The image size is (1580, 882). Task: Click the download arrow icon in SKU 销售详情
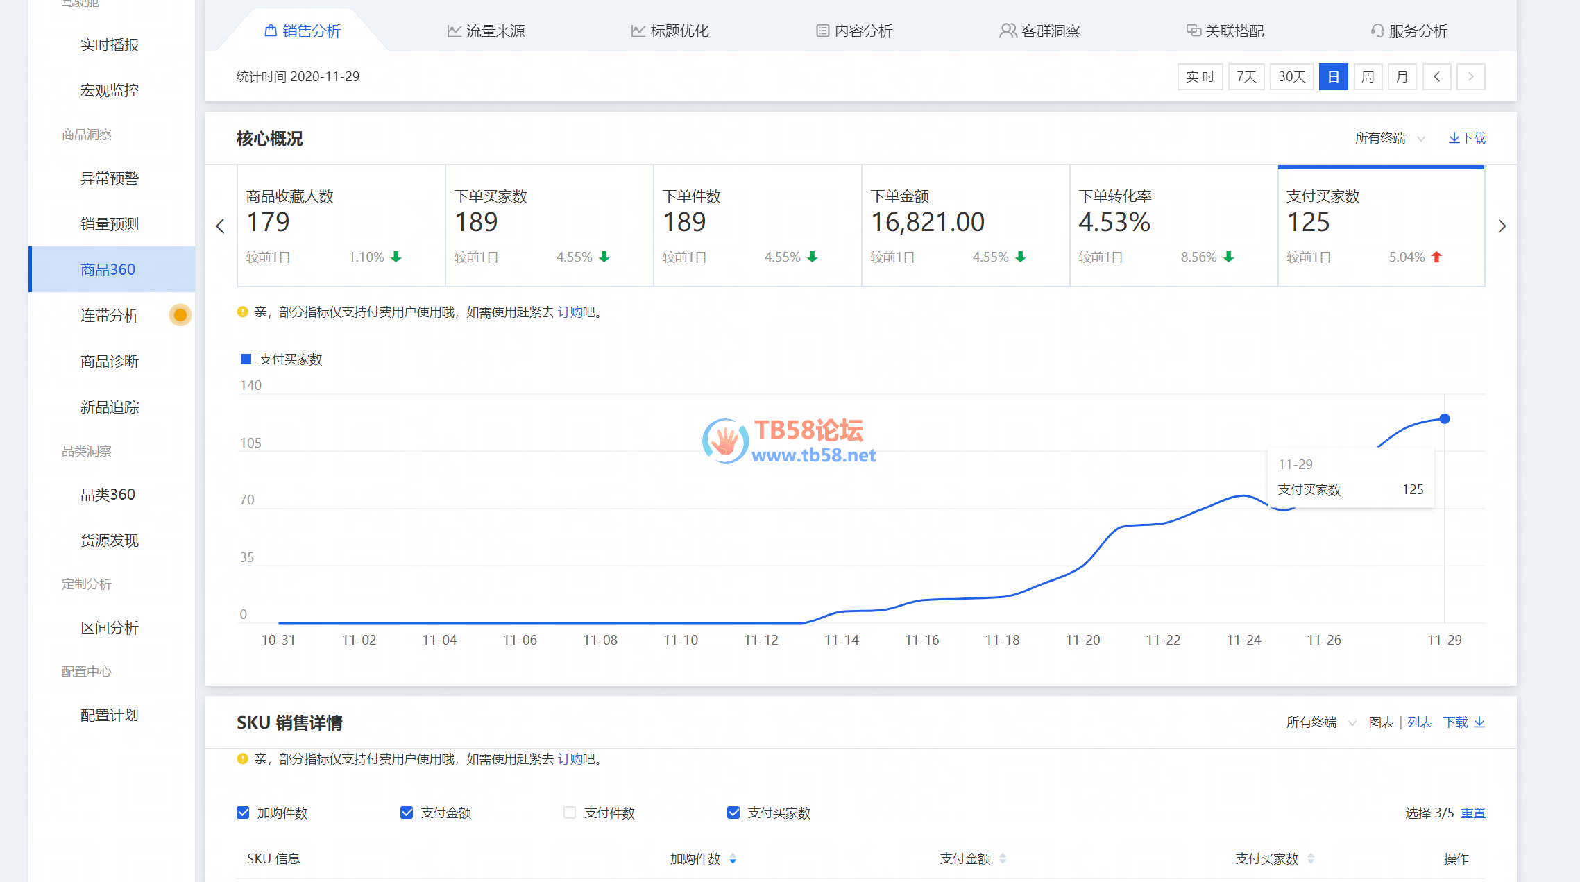coord(1479,722)
